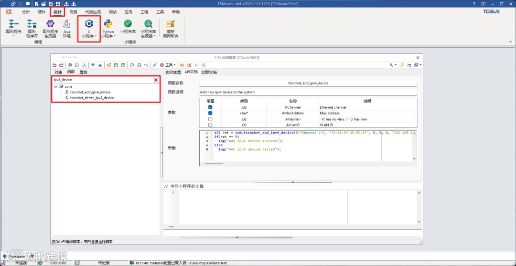Select tssocket_delete_ipv4_device in function tree
Image resolution: width=516 pixels, height=266 pixels.
(x=92, y=98)
